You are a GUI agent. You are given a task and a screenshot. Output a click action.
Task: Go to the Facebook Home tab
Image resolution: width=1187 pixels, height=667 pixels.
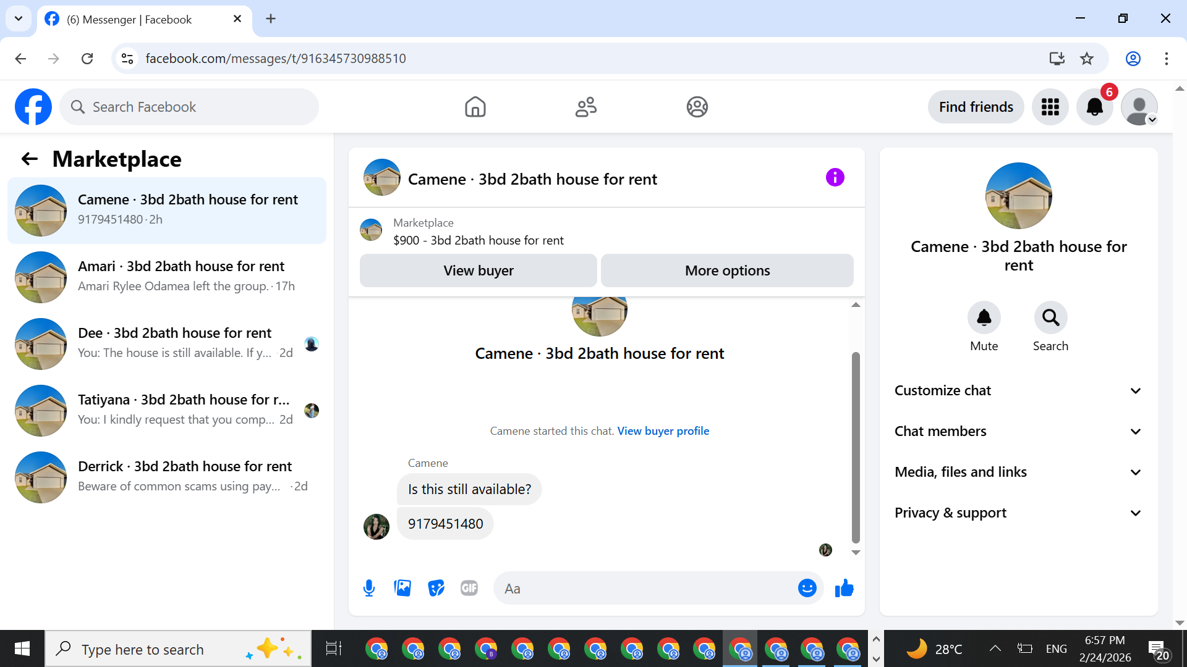(475, 107)
